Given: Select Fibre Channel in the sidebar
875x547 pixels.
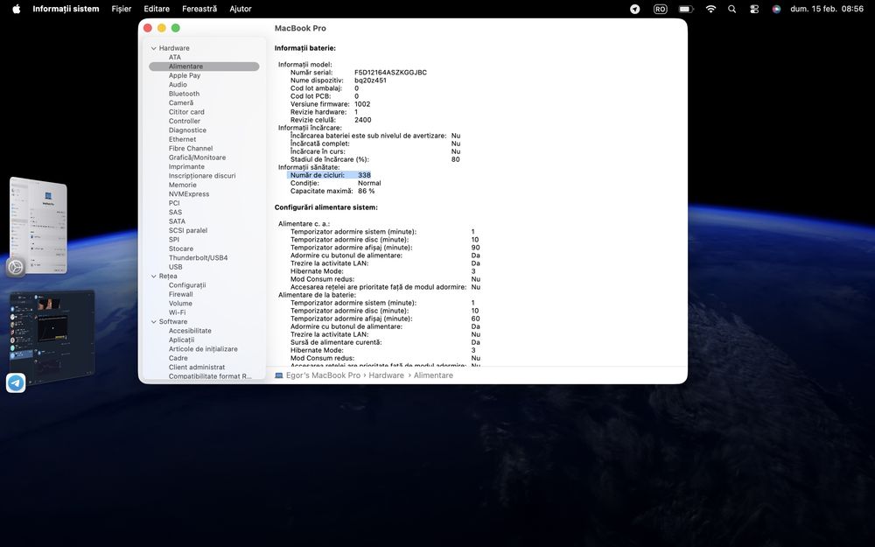Looking at the screenshot, I should pos(191,149).
